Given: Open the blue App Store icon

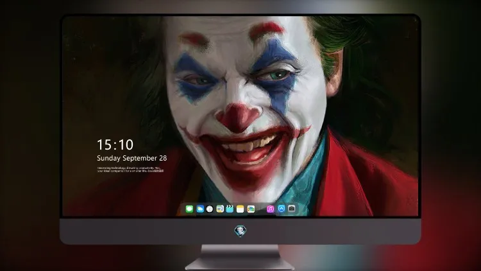Looking at the screenshot, I should click(282, 209).
